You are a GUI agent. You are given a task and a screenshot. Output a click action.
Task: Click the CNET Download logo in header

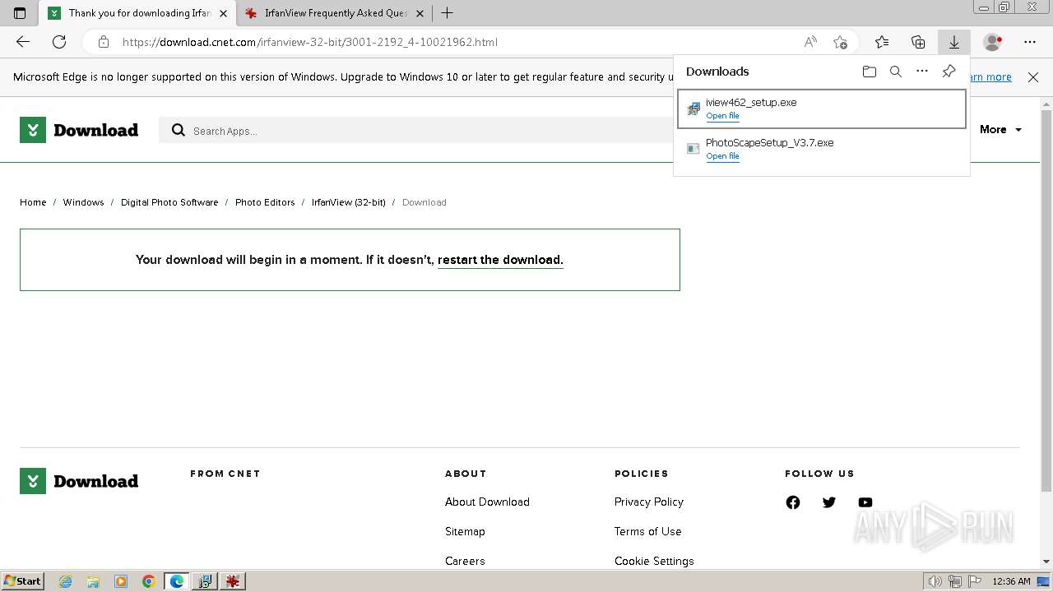[79, 130]
